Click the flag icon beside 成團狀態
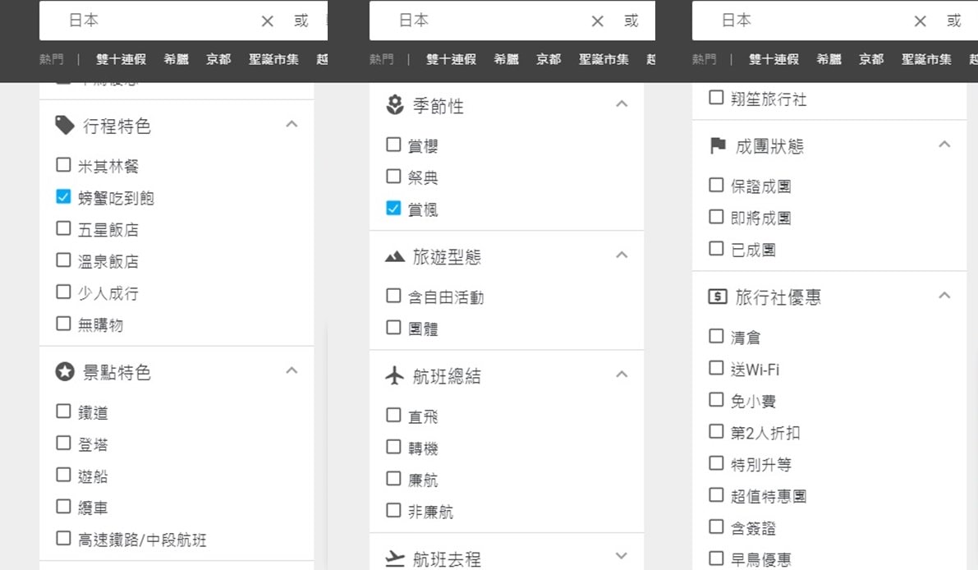Screen dimensions: 978x570 [718, 146]
